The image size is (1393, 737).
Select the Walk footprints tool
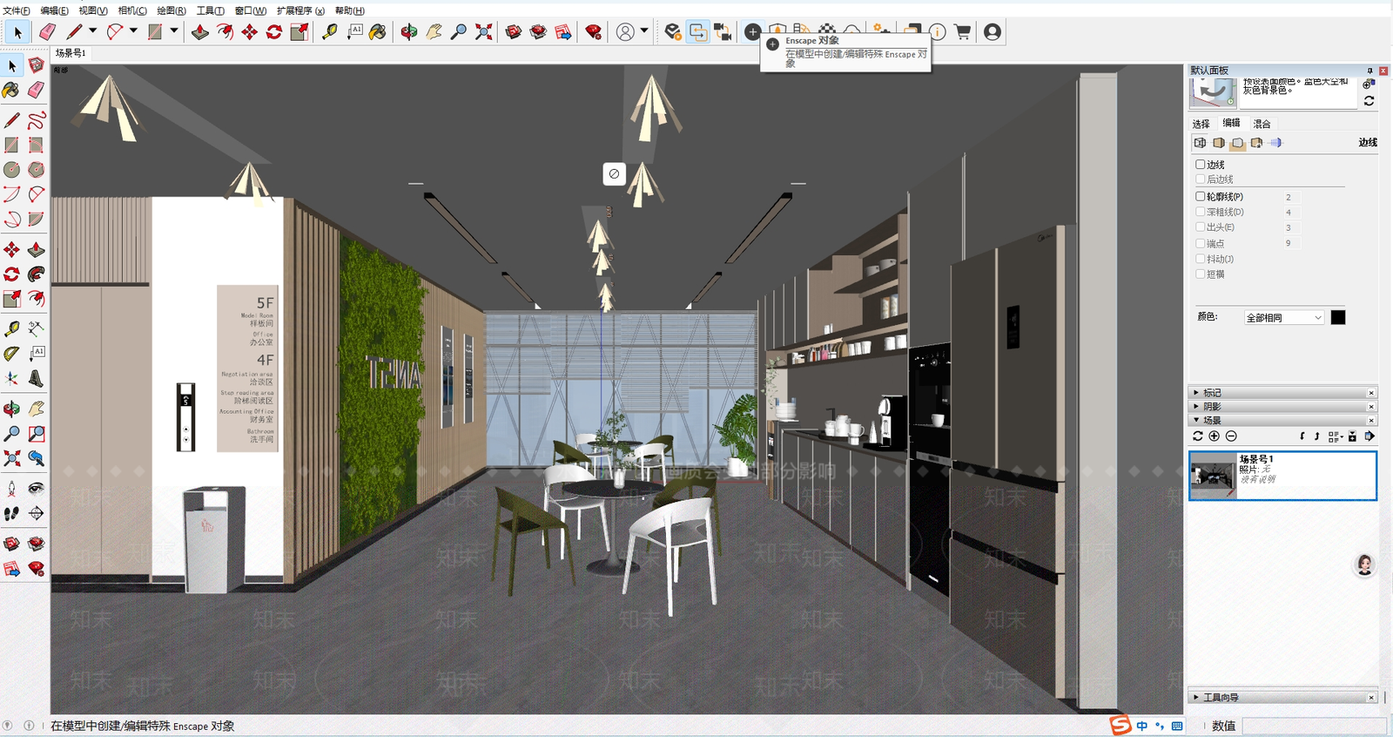[x=11, y=514]
